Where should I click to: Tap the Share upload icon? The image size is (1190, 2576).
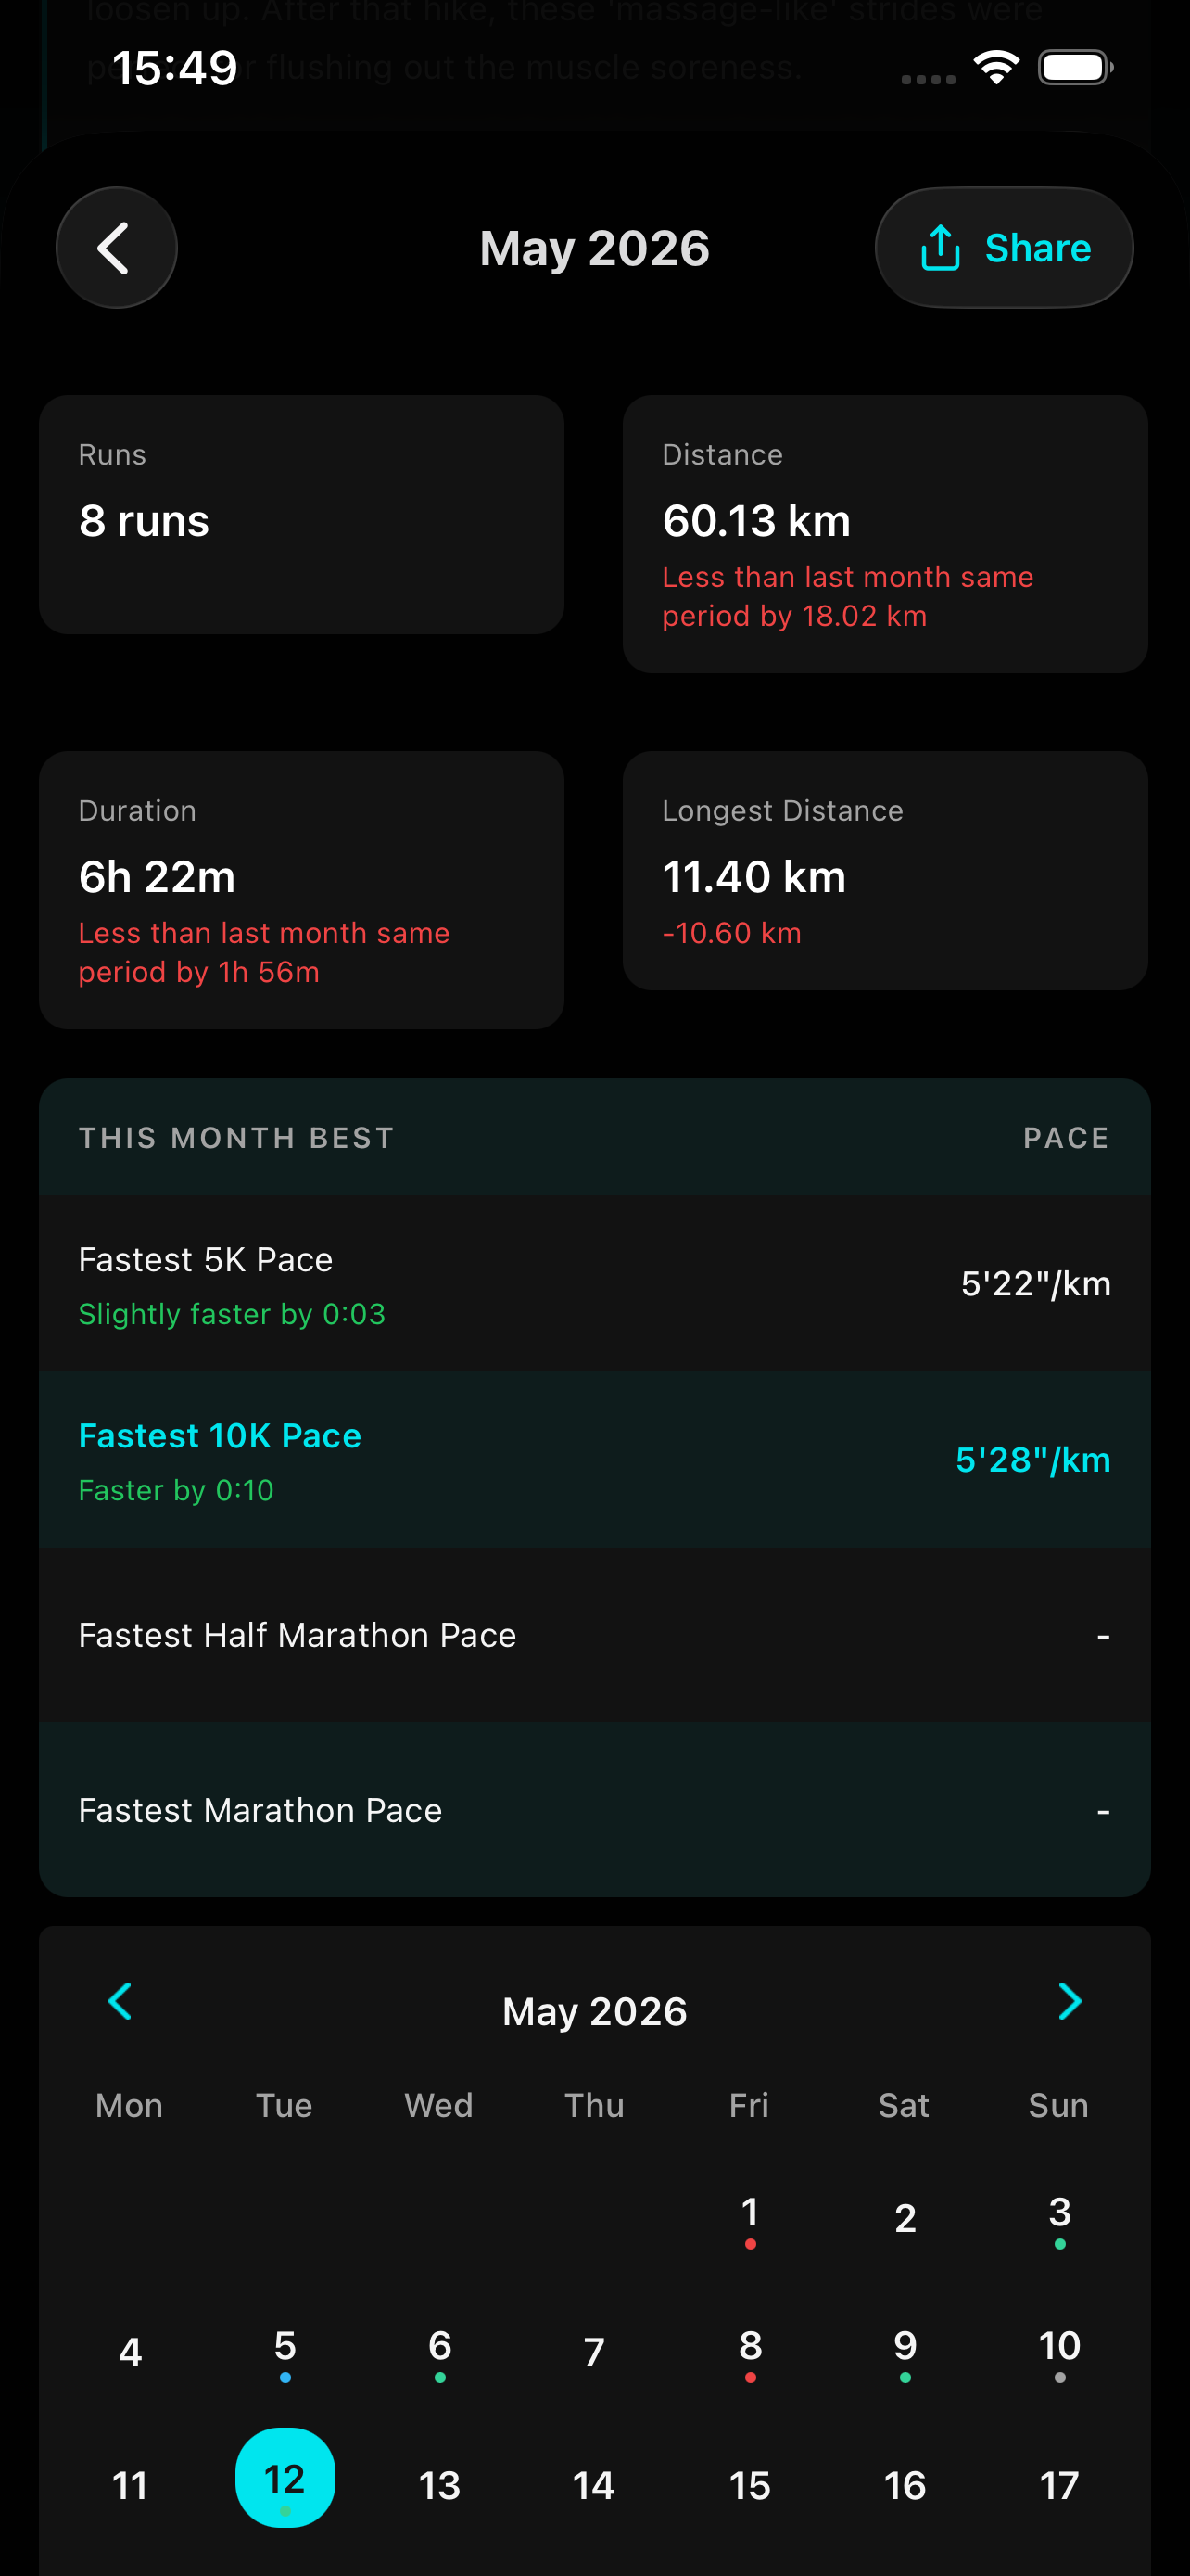point(939,248)
